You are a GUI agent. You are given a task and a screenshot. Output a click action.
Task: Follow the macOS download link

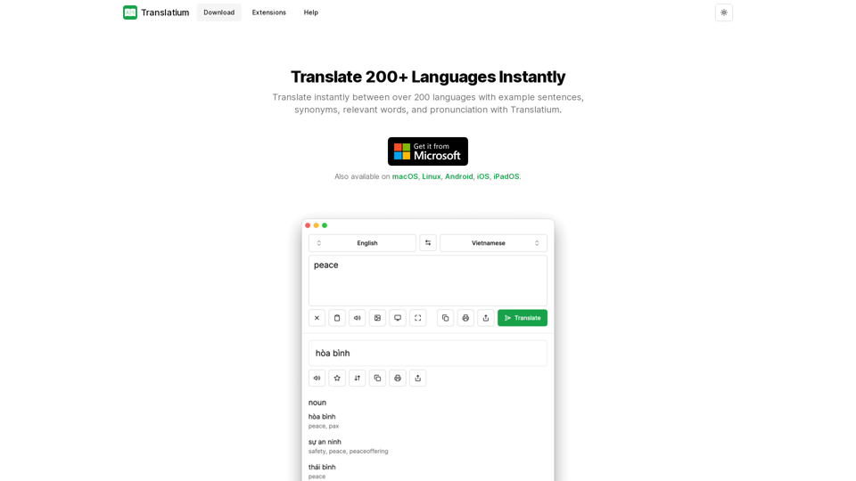coord(405,176)
